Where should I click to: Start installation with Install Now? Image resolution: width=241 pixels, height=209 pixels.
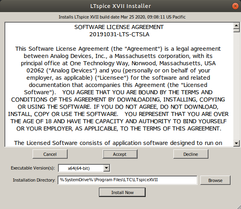pos(122,192)
